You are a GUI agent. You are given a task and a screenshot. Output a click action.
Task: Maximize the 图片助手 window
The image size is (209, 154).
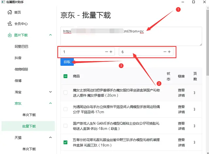194,2
